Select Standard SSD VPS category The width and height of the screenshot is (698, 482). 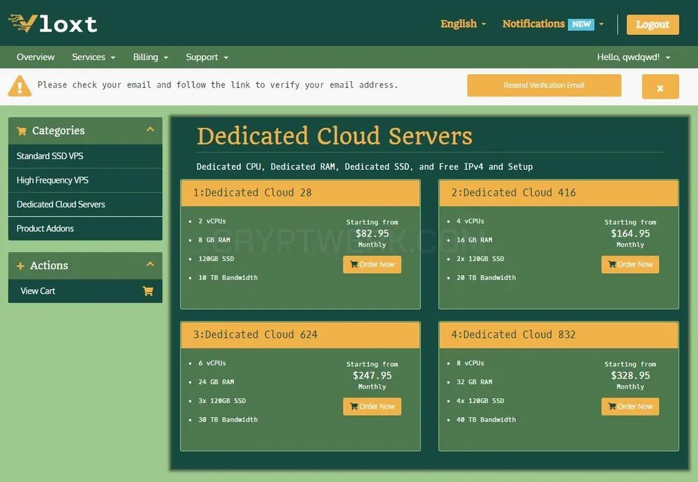(85, 156)
